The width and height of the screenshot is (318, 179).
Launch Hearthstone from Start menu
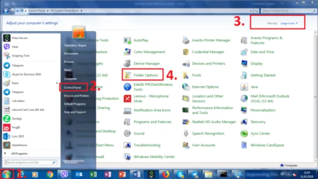[x=31, y=145]
